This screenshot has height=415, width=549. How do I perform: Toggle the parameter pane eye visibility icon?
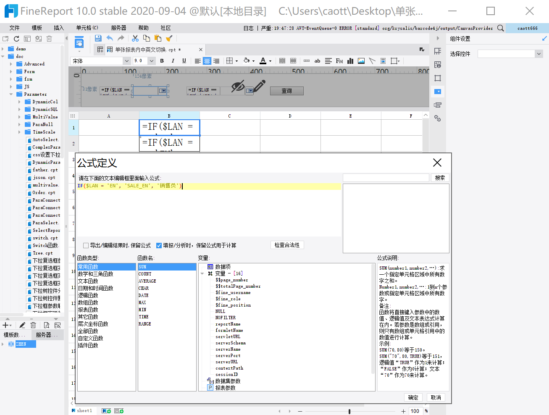pos(238,87)
